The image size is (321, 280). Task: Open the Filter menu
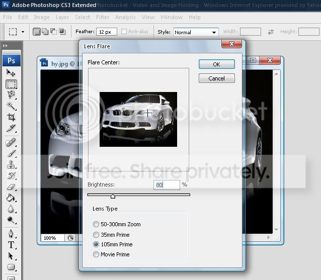[103, 17]
